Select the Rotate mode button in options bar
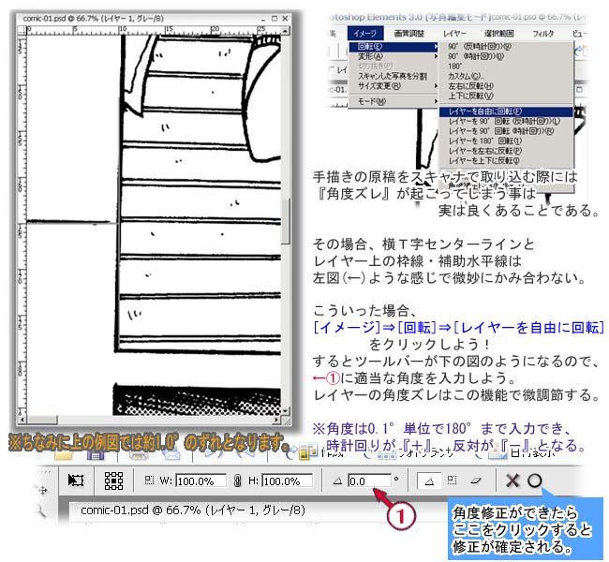 429,481
